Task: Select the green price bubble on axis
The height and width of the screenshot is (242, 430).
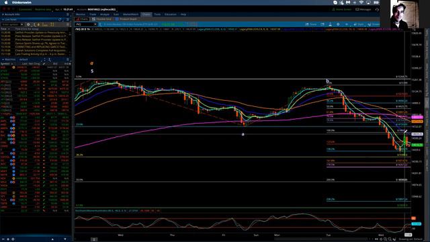Action: [x=417, y=145]
